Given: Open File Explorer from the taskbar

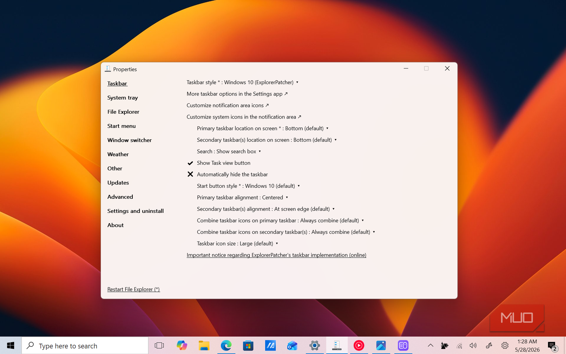Looking at the screenshot, I should point(204,345).
